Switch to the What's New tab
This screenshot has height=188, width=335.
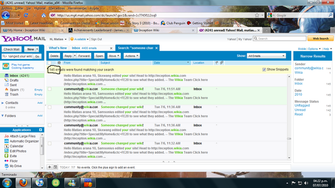[58, 48]
